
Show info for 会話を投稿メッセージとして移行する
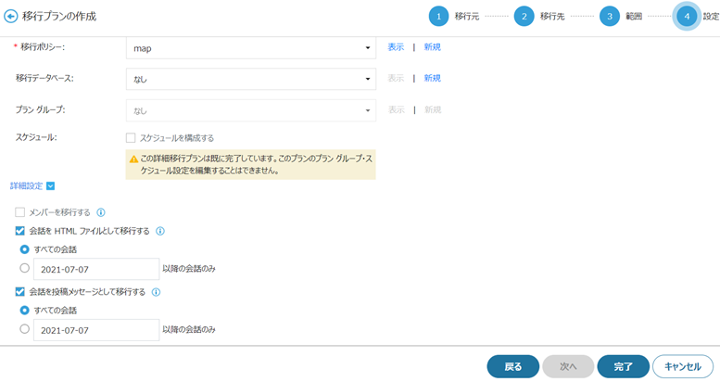coord(156,292)
